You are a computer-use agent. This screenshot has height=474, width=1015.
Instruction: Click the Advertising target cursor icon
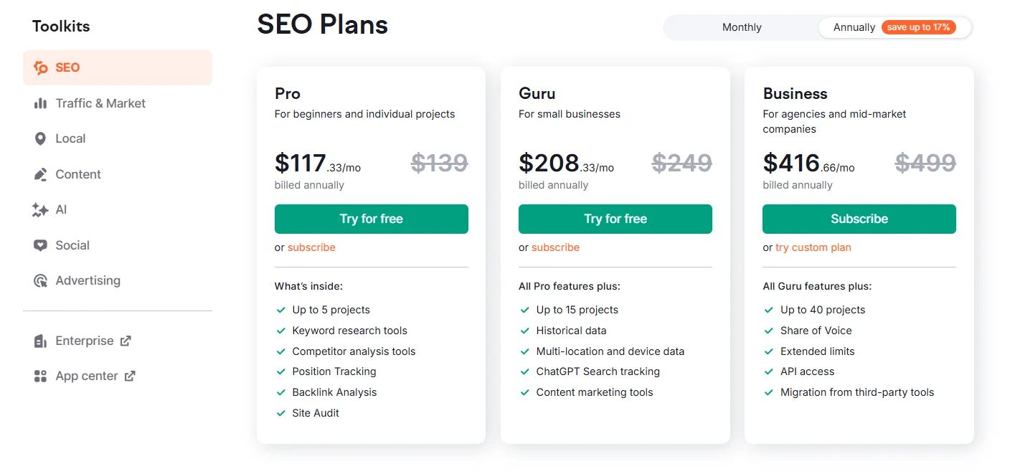click(41, 280)
